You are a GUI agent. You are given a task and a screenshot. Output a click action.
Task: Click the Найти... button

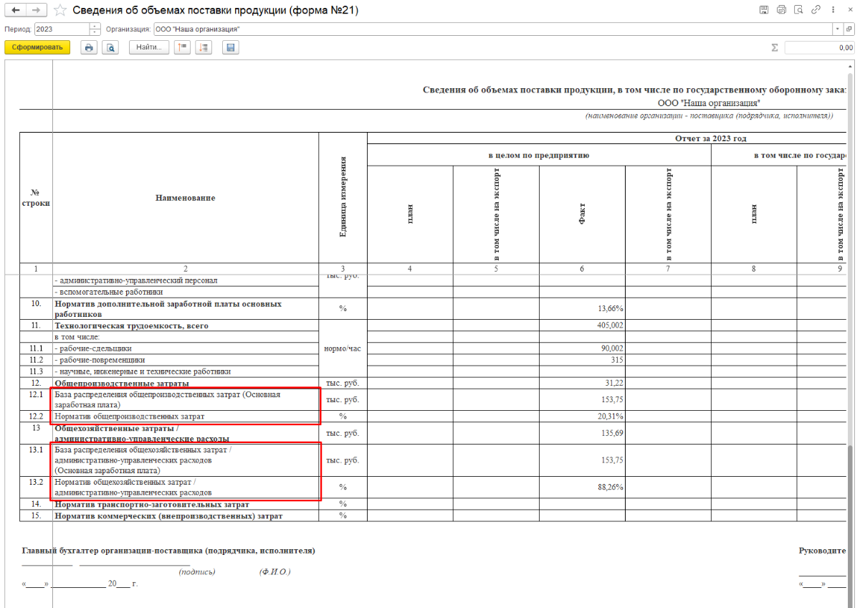[149, 47]
